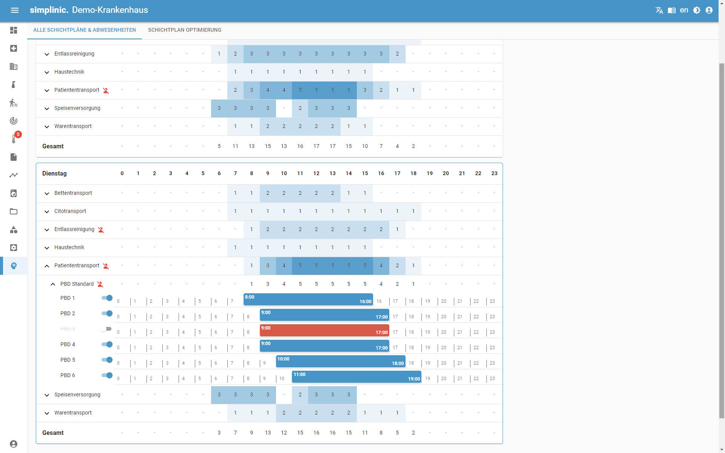Enable the PBD 3 shift toggle

[106, 329]
